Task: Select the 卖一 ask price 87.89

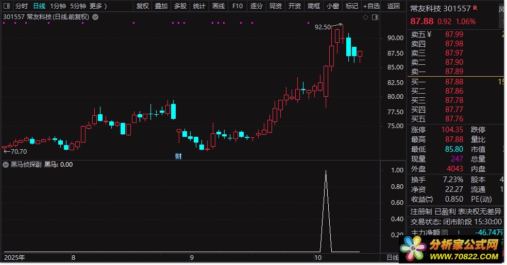Action: (454, 72)
